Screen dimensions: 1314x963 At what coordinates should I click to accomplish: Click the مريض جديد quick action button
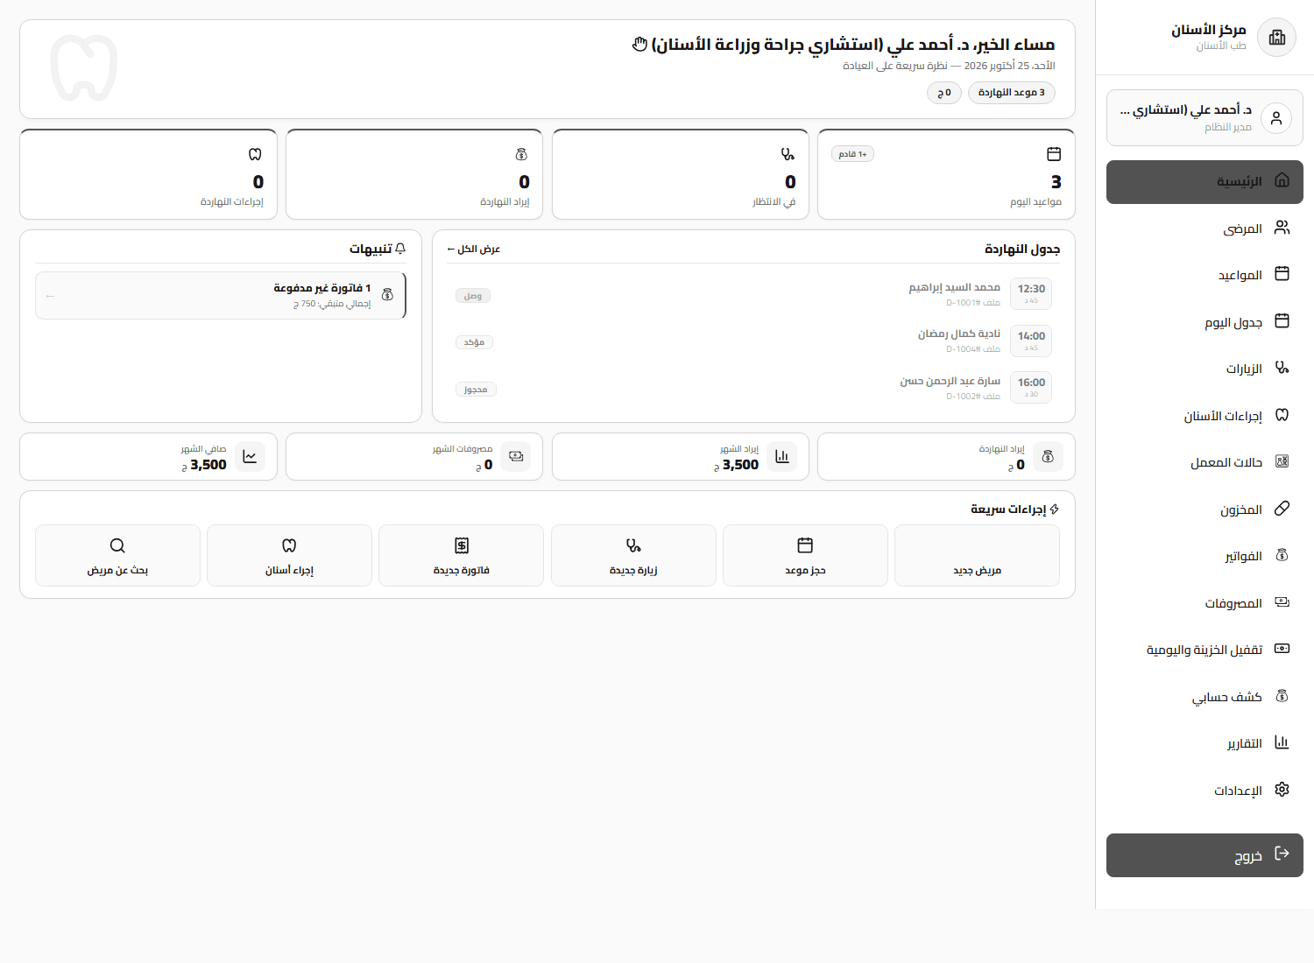[977, 555]
